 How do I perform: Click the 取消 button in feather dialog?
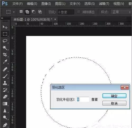pyautogui.click(x=114, y=103)
